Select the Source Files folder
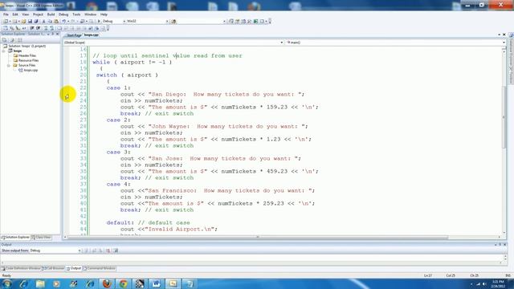Viewport: 514px width, 289px height. point(27,66)
